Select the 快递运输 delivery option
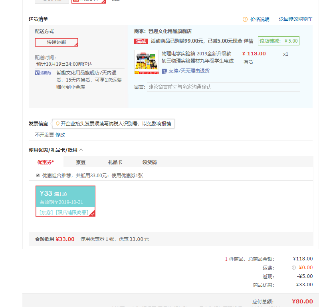Screen dimensions: 321x307 (56, 42)
